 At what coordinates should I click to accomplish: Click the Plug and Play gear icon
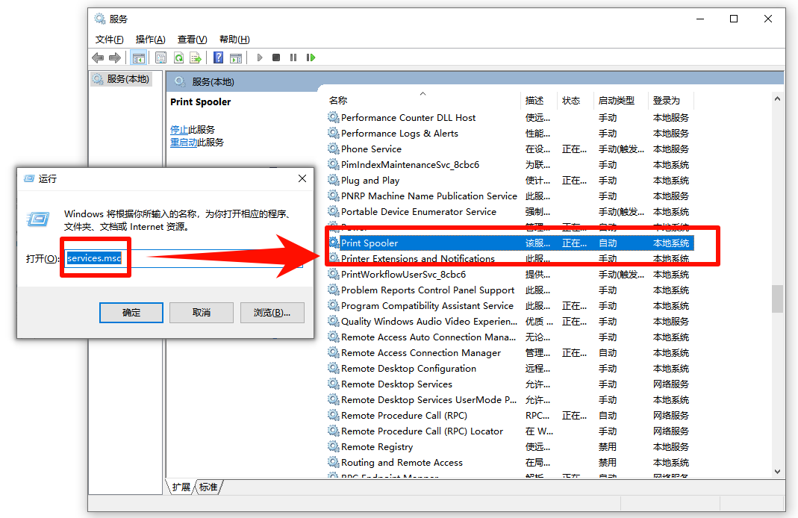coord(334,180)
